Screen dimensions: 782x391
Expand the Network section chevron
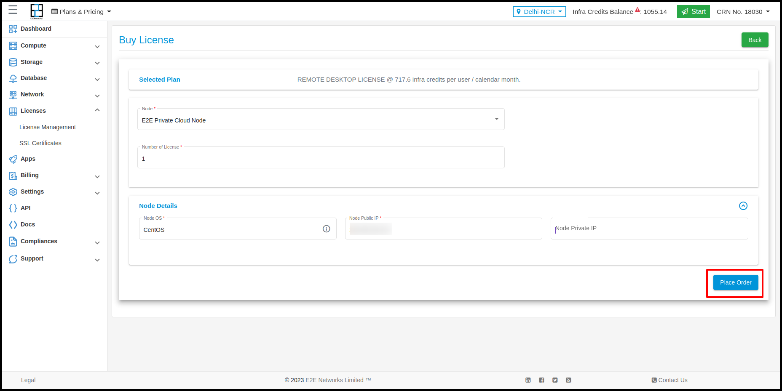tap(97, 96)
